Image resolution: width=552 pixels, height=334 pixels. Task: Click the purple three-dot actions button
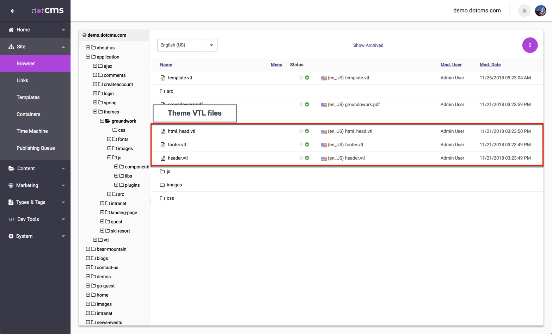(529, 45)
